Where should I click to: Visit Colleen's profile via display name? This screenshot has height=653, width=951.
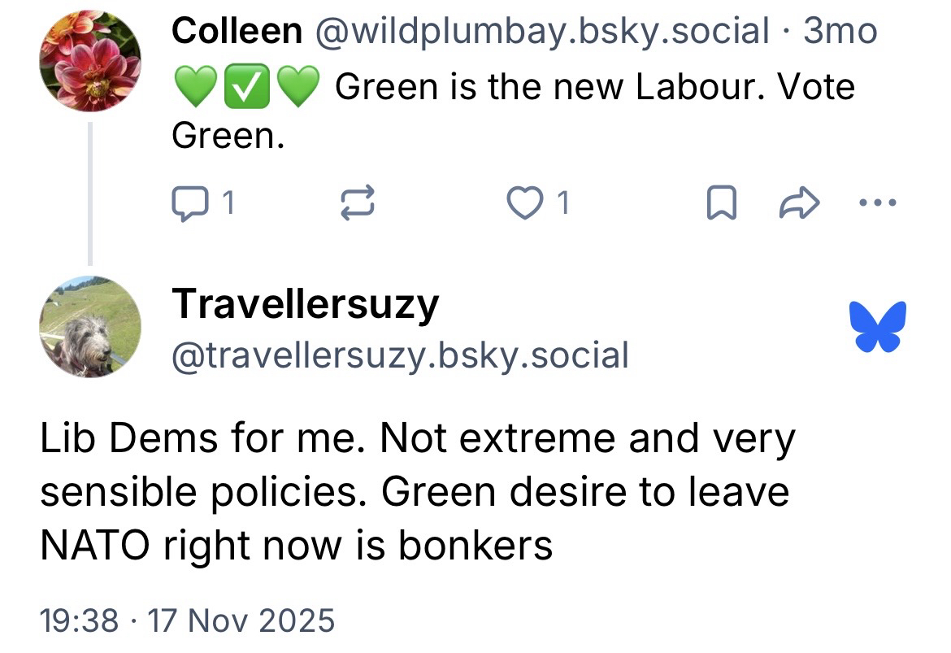point(237,32)
